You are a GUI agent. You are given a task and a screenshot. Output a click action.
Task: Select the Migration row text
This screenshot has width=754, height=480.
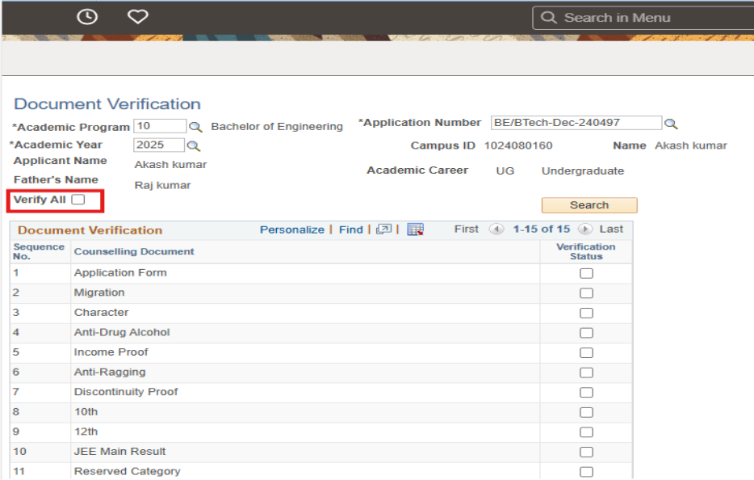tap(99, 293)
